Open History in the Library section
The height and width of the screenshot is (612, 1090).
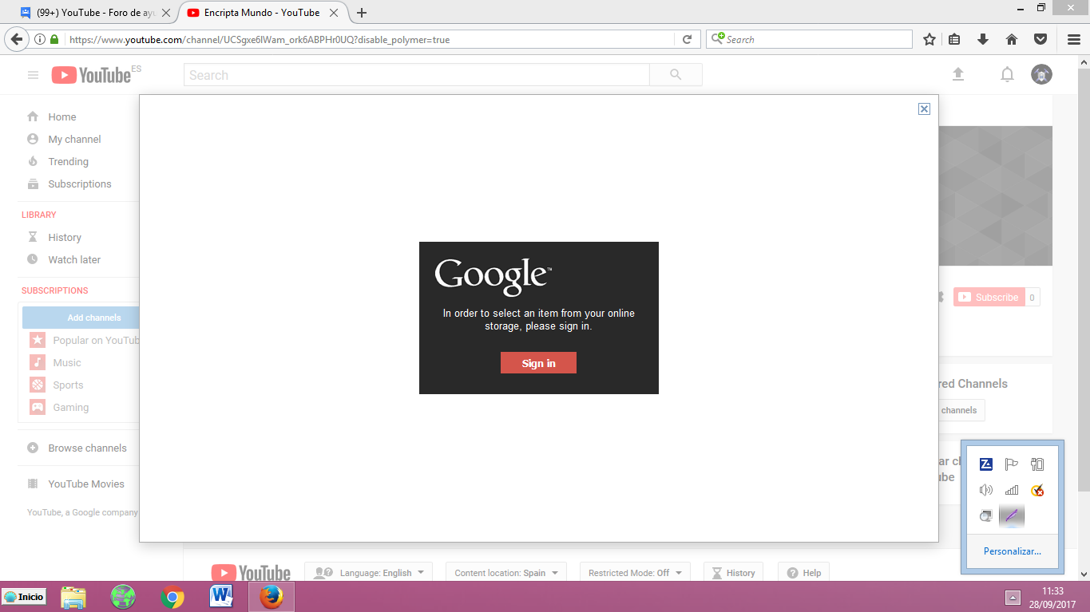coord(64,237)
